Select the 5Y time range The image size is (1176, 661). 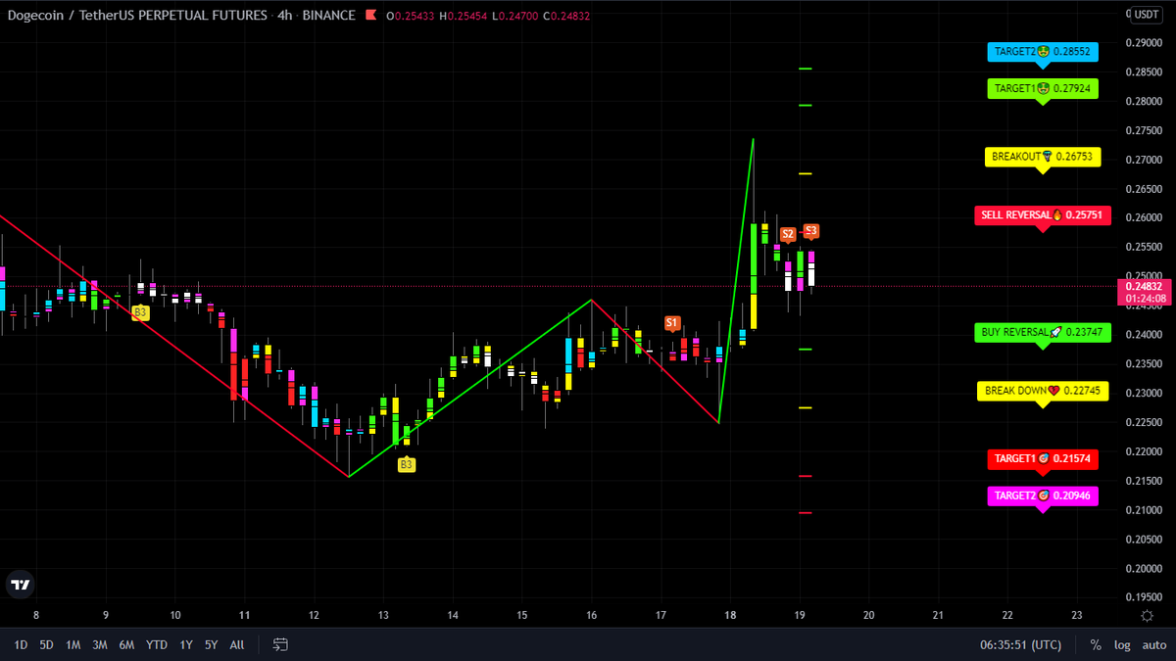212,644
